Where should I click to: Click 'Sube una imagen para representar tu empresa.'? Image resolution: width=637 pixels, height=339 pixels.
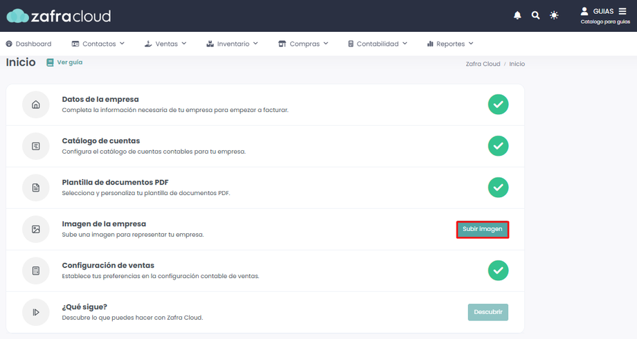point(133,235)
